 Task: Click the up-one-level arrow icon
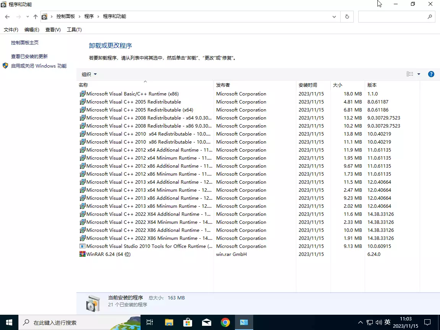click(x=35, y=16)
